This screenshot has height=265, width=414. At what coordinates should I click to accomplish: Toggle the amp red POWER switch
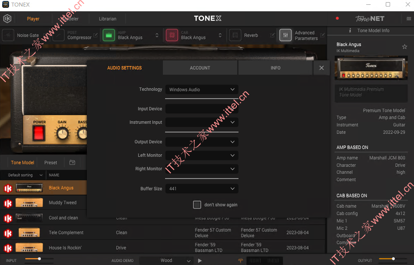(x=39, y=132)
